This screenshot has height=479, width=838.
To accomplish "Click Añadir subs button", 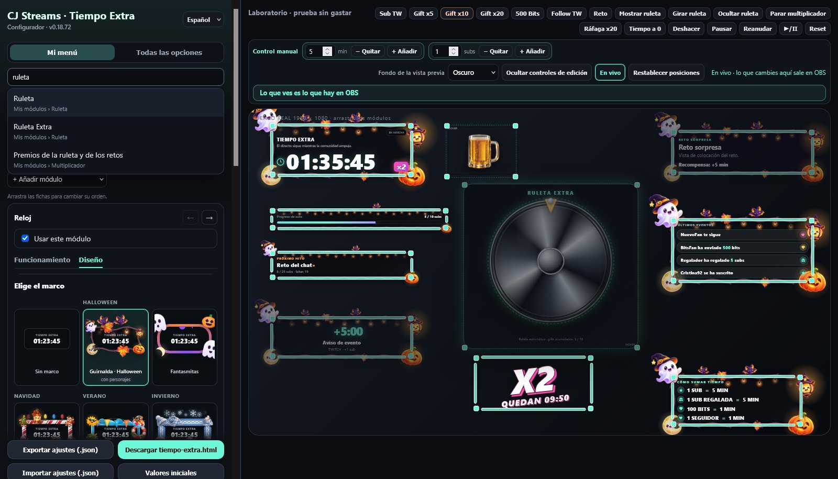I will (x=532, y=51).
